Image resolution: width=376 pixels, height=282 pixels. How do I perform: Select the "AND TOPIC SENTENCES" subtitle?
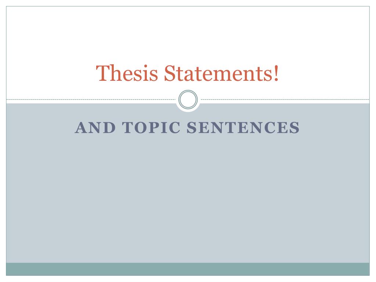coord(187,127)
